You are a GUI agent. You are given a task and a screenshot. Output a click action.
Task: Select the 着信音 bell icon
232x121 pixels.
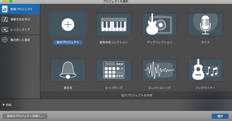point(68,70)
